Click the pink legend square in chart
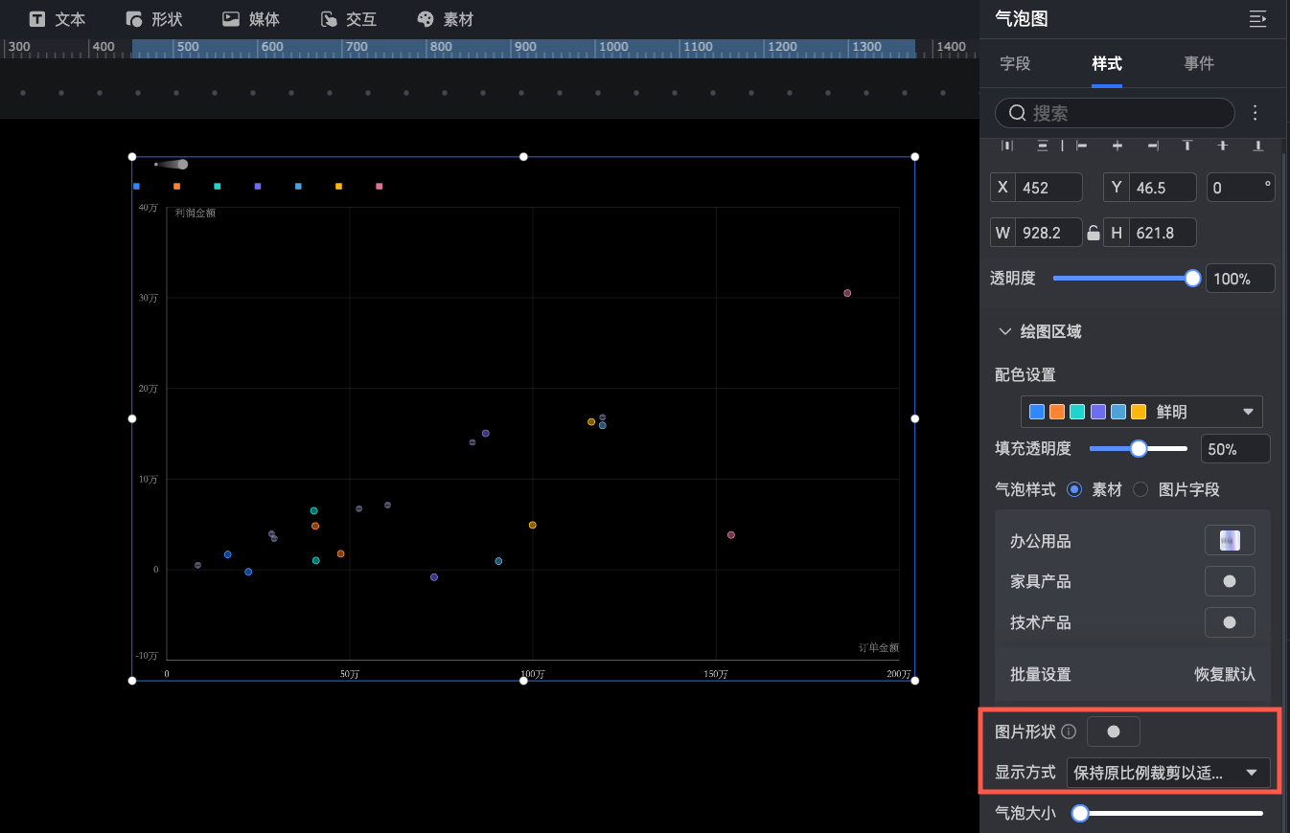This screenshot has width=1290, height=833. 380,187
